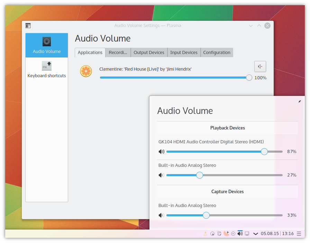Select Audio Volume in the settings sidebar
Screen dimensions: 310x243
[x=46, y=45]
